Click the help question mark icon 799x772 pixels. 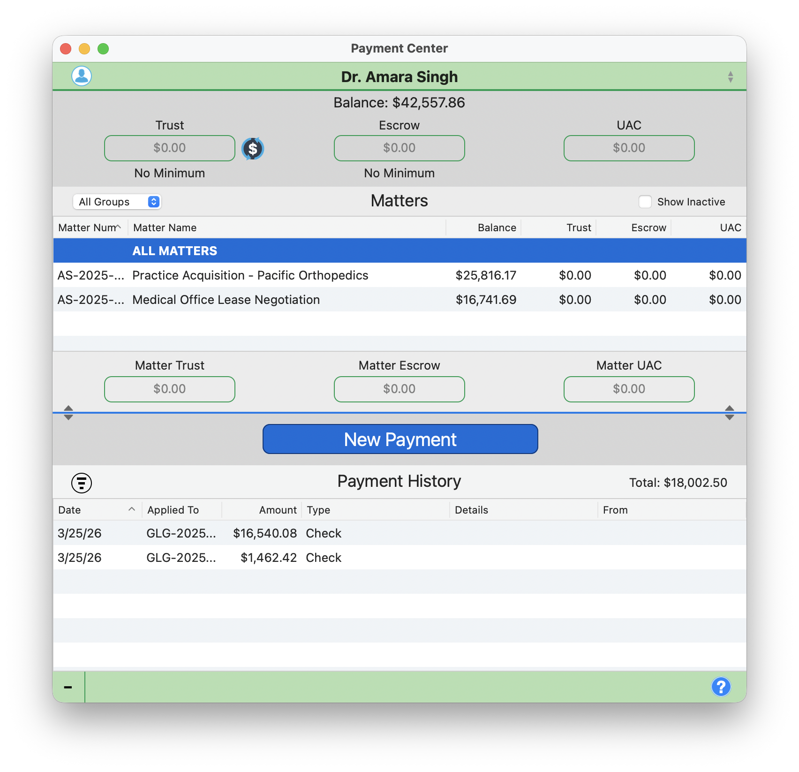point(721,687)
